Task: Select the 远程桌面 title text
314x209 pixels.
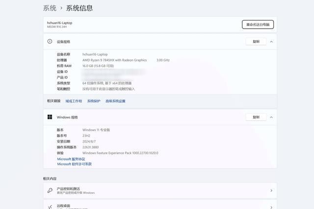Action: click(63, 206)
